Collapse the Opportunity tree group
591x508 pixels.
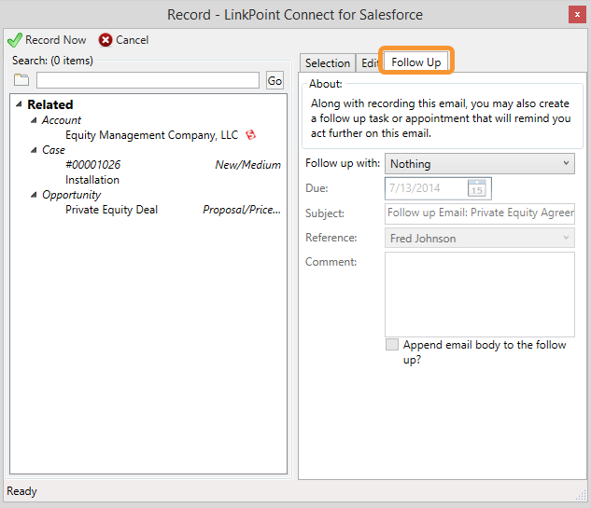tap(34, 195)
